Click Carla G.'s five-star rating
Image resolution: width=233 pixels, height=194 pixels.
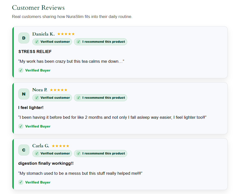click(60, 146)
